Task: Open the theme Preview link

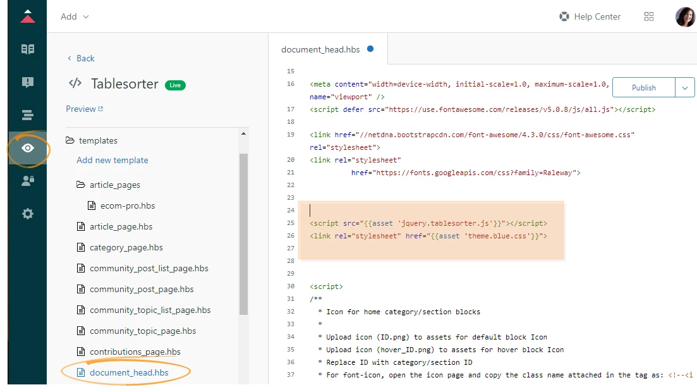Action: [85, 109]
